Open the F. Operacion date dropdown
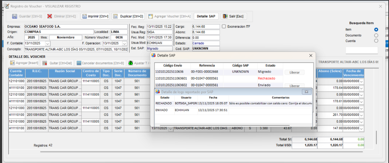 click(124, 43)
